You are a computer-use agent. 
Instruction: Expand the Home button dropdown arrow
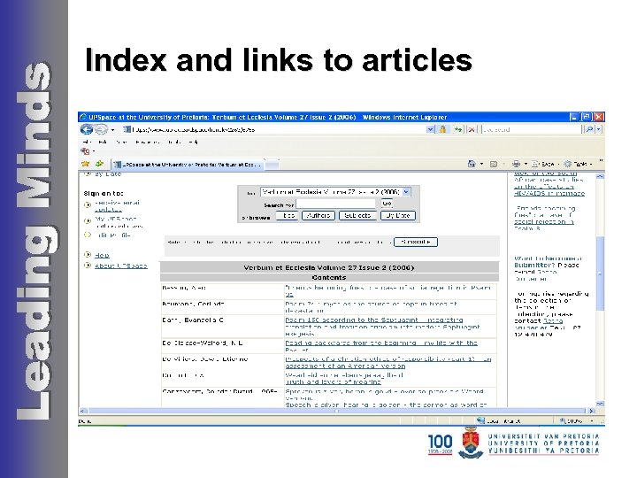pos(482,165)
